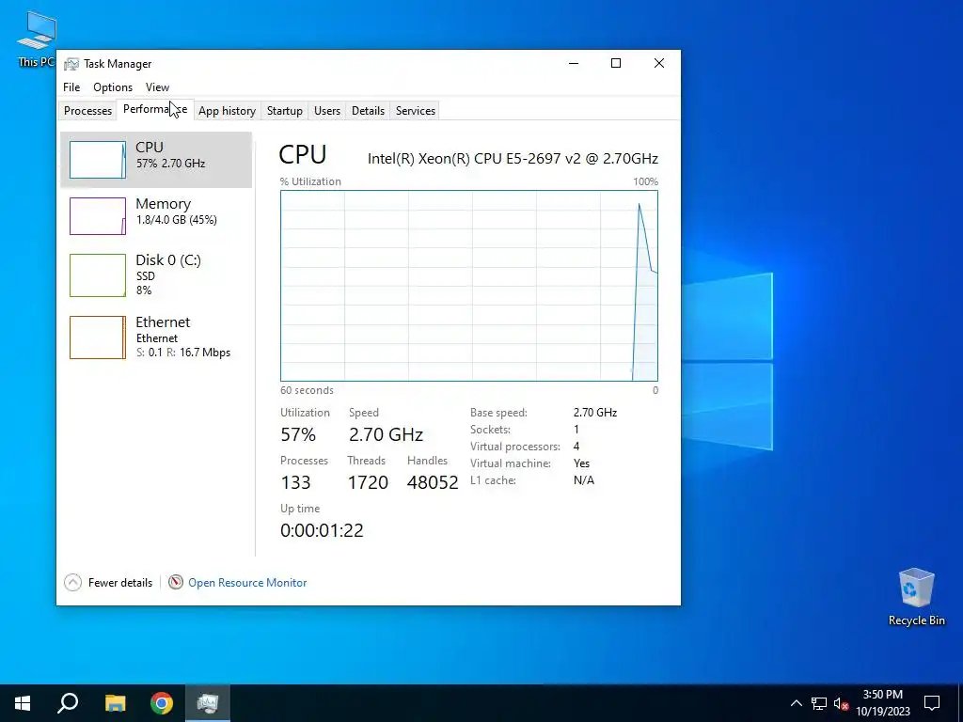963x722 pixels.
Task: Select the This PC desktop icon
Action: click(x=37, y=39)
